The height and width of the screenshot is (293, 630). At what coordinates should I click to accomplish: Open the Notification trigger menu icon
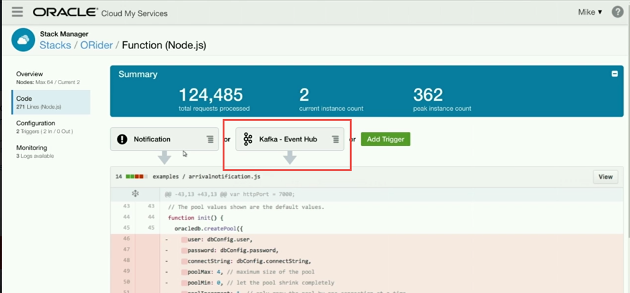click(210, 139)
